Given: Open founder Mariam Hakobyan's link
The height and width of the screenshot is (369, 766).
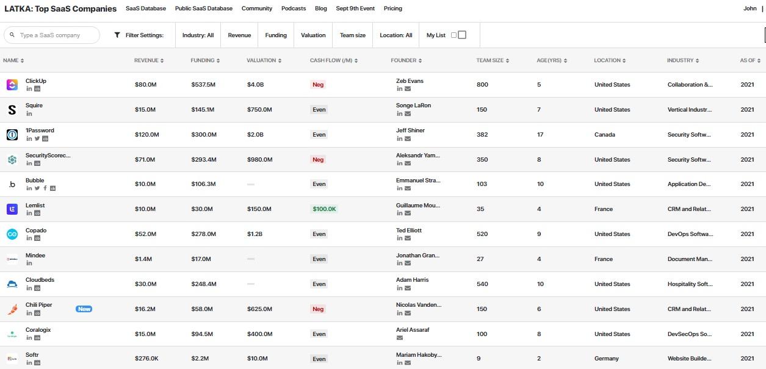Looking at the screenshot, I should click(x=419, y=355).
